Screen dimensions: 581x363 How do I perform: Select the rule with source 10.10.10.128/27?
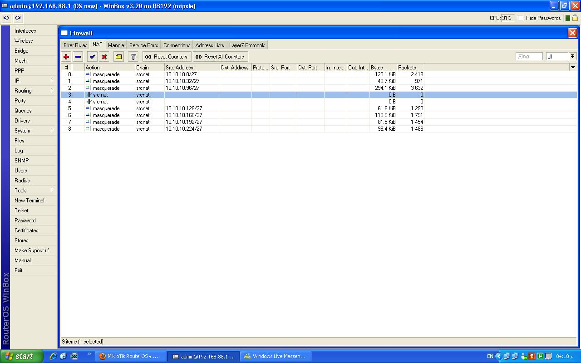coord(319,108)
